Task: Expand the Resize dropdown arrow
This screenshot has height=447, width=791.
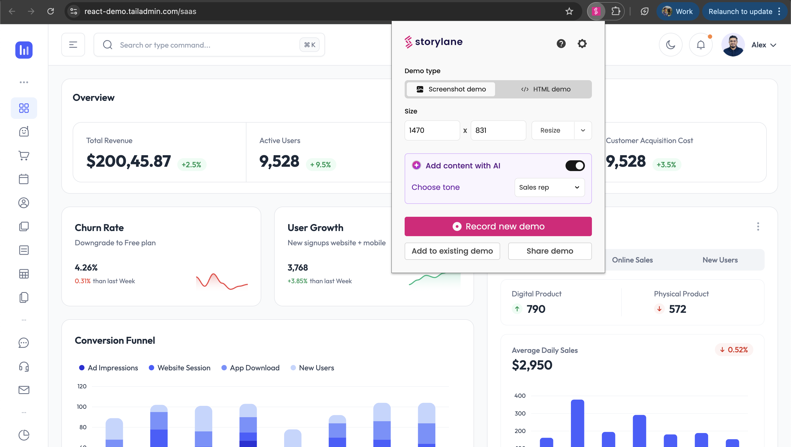Action: (583, 130)
